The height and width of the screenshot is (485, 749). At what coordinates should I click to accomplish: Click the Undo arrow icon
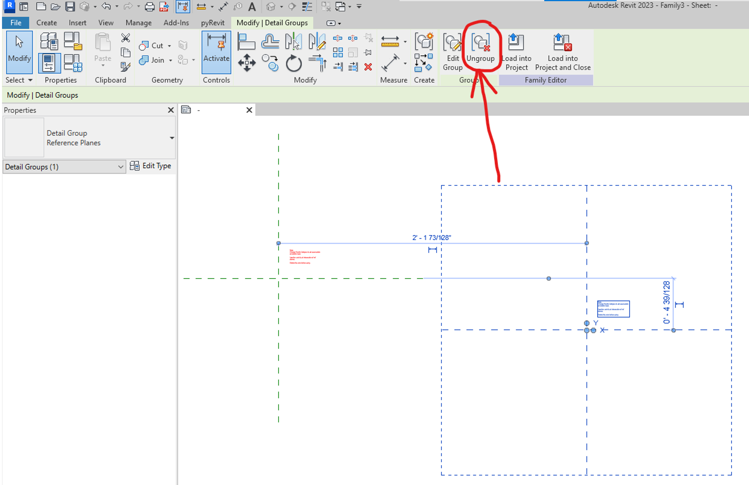[x=106, y=6]
